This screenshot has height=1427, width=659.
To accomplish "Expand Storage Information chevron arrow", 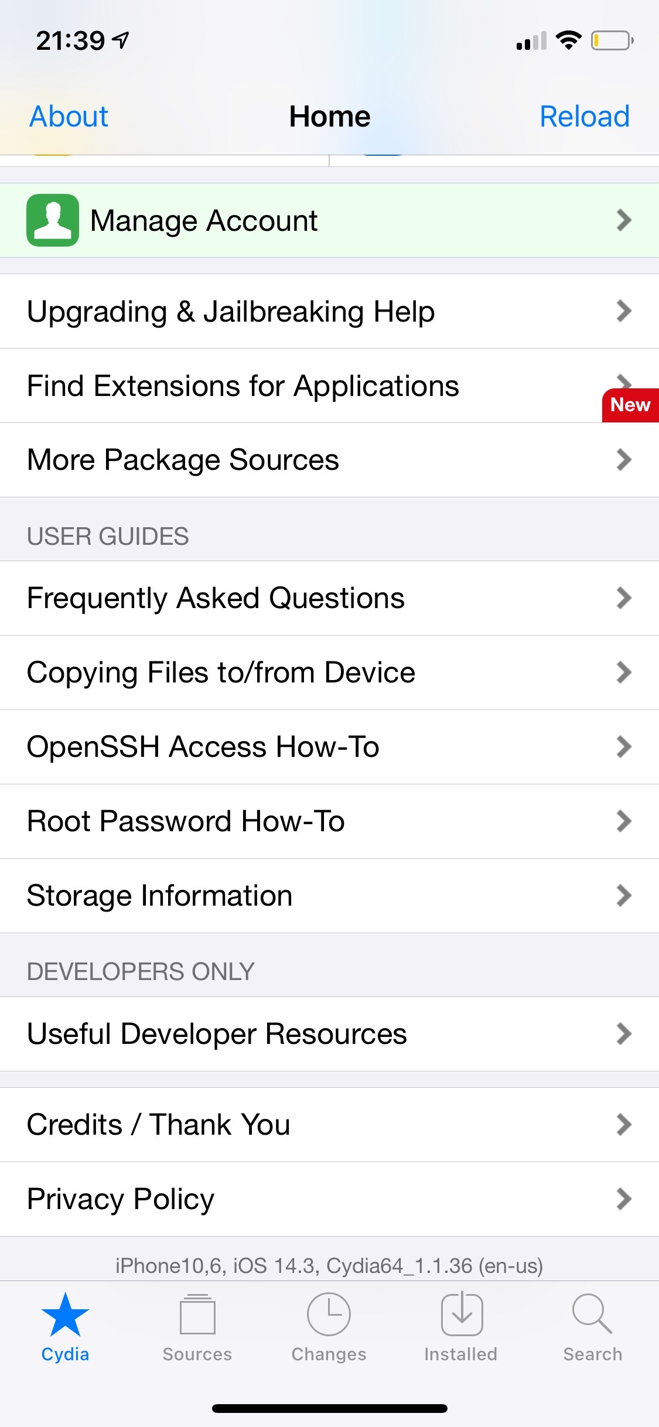I will click(x=624, y=896).
